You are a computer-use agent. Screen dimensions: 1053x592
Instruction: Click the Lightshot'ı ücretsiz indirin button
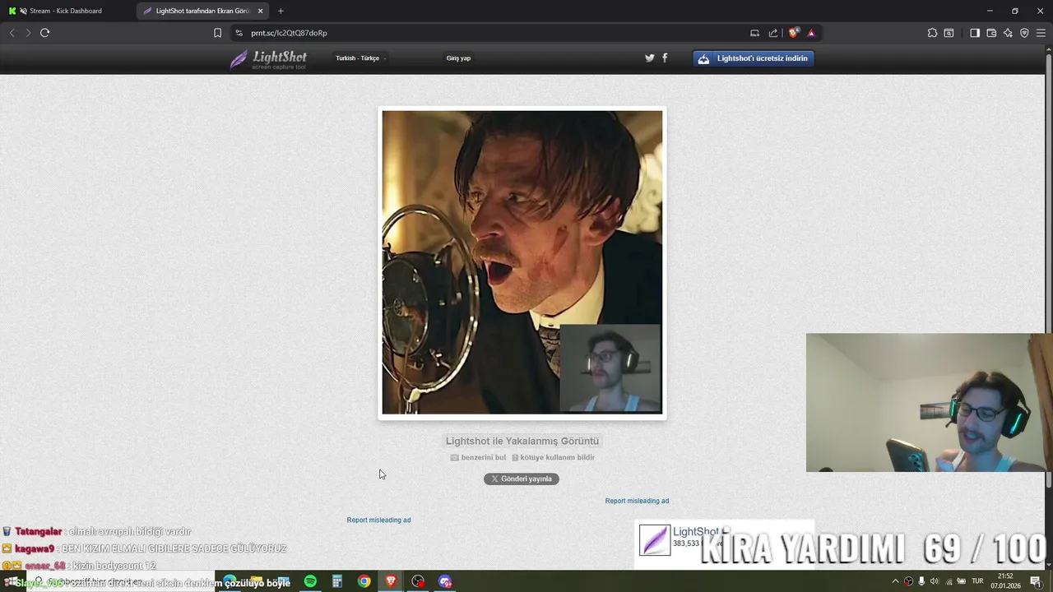click(754, 58)
